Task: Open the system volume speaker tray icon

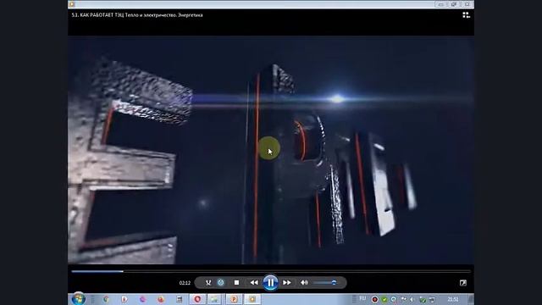Action: point(412,299)
